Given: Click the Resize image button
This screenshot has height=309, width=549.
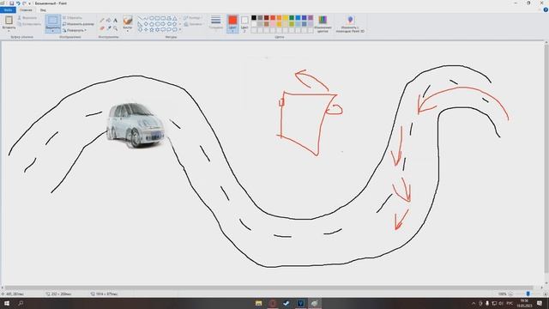Looking at the screenshot, I should pos(78,24).
